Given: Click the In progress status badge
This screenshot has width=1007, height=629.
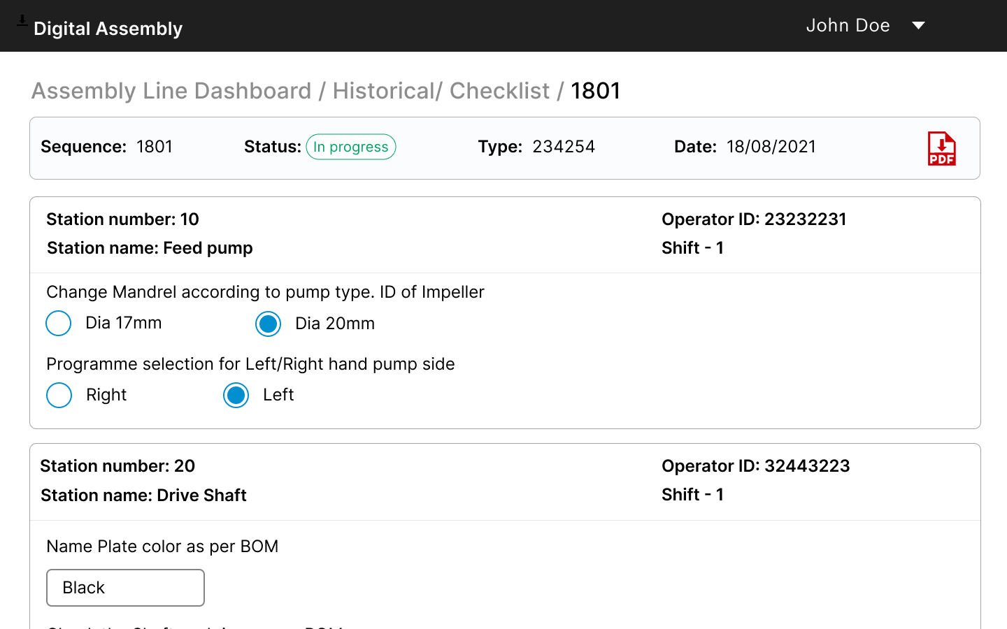Looking at the screenshot, I should (x=350, y=147).
